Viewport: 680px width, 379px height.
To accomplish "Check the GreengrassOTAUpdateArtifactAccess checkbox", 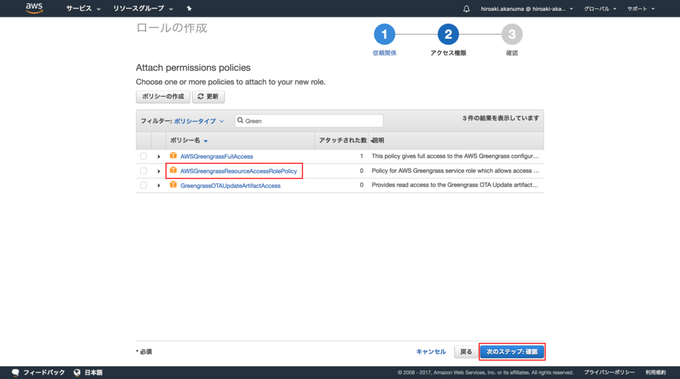I will [143, 185].
